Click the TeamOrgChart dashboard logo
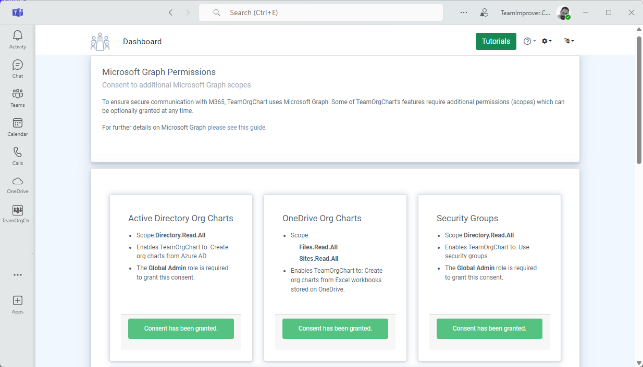The image size is (643, 367). (100, 42)
